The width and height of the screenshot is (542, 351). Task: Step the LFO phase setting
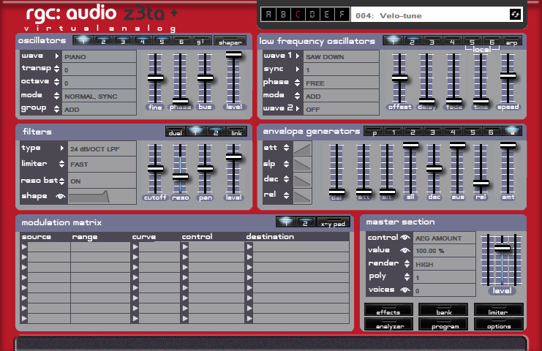point(297,82)
